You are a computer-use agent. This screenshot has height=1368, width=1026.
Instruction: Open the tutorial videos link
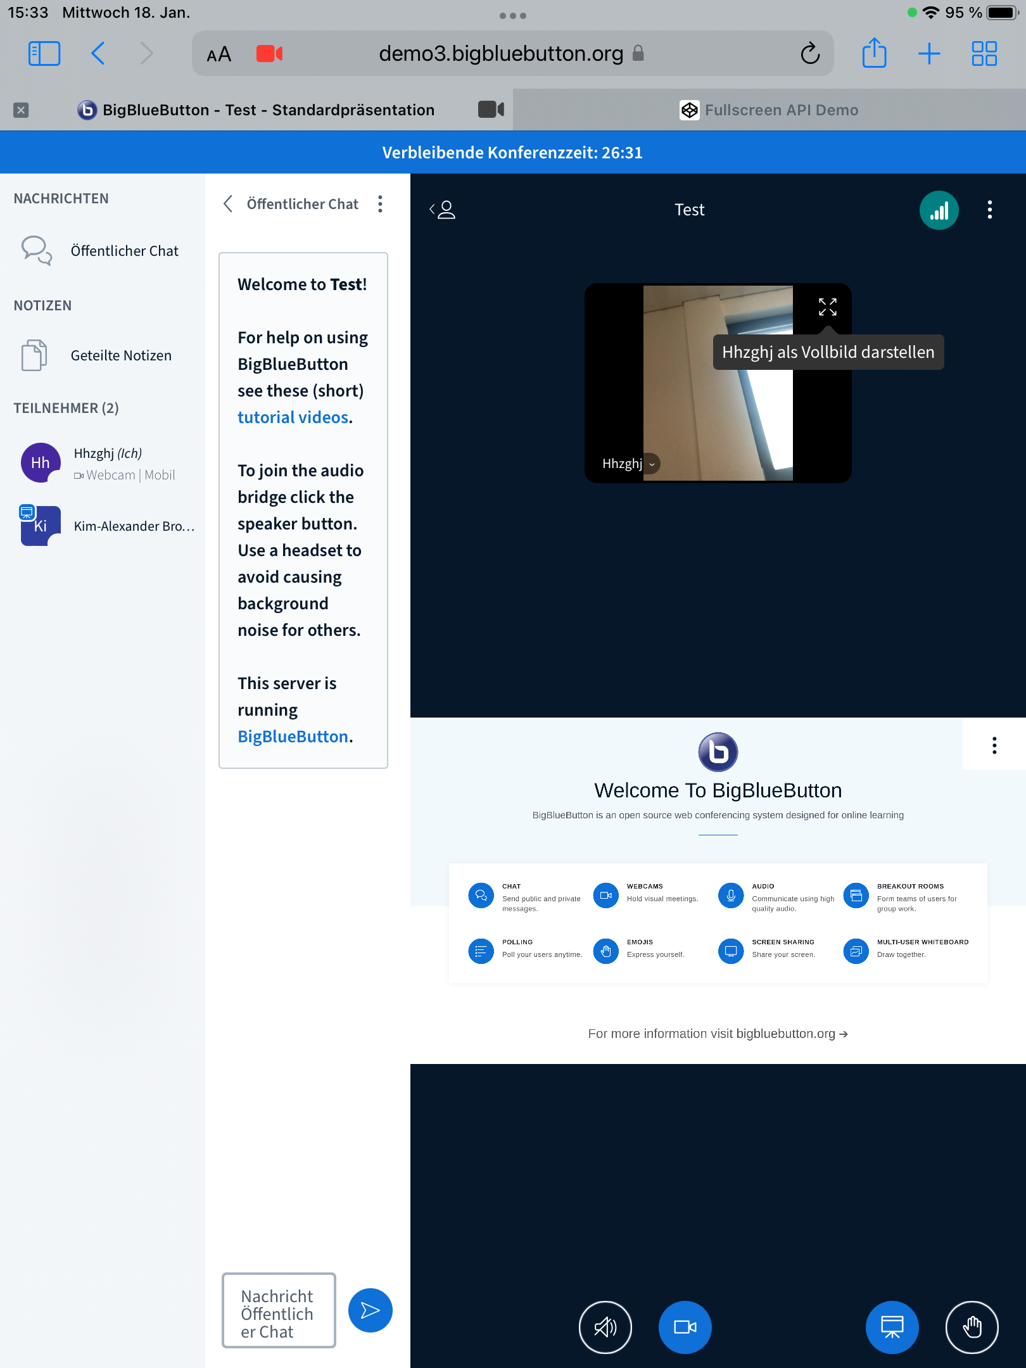pyautogui.click(x=293, y=417)
